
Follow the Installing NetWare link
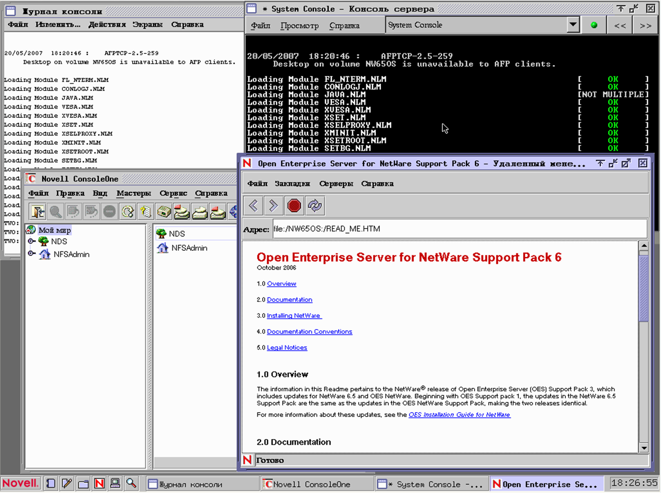pyautogui.click(x=294, y=315)
